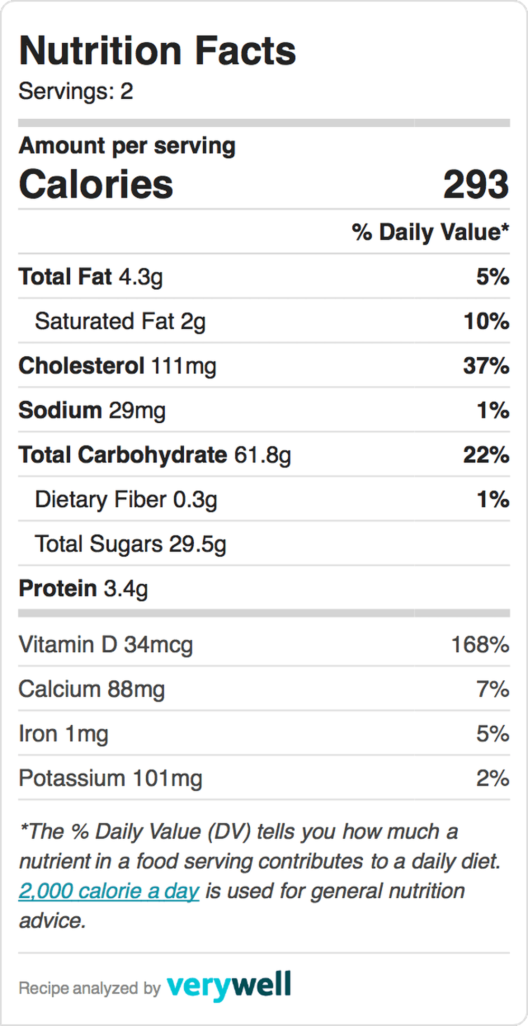Image resolution: width=528 pixels, height=1026 pixels.
Task: Click the Sodium 29mg row
Action: click(264, 410)
